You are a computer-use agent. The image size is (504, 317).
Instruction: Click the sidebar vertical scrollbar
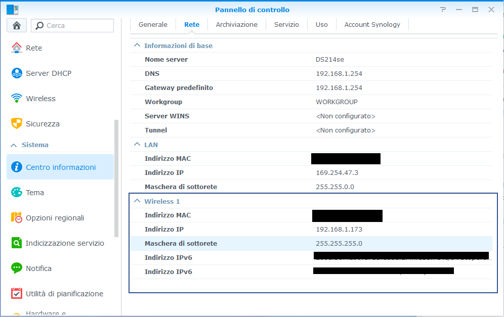pos(116,178)
